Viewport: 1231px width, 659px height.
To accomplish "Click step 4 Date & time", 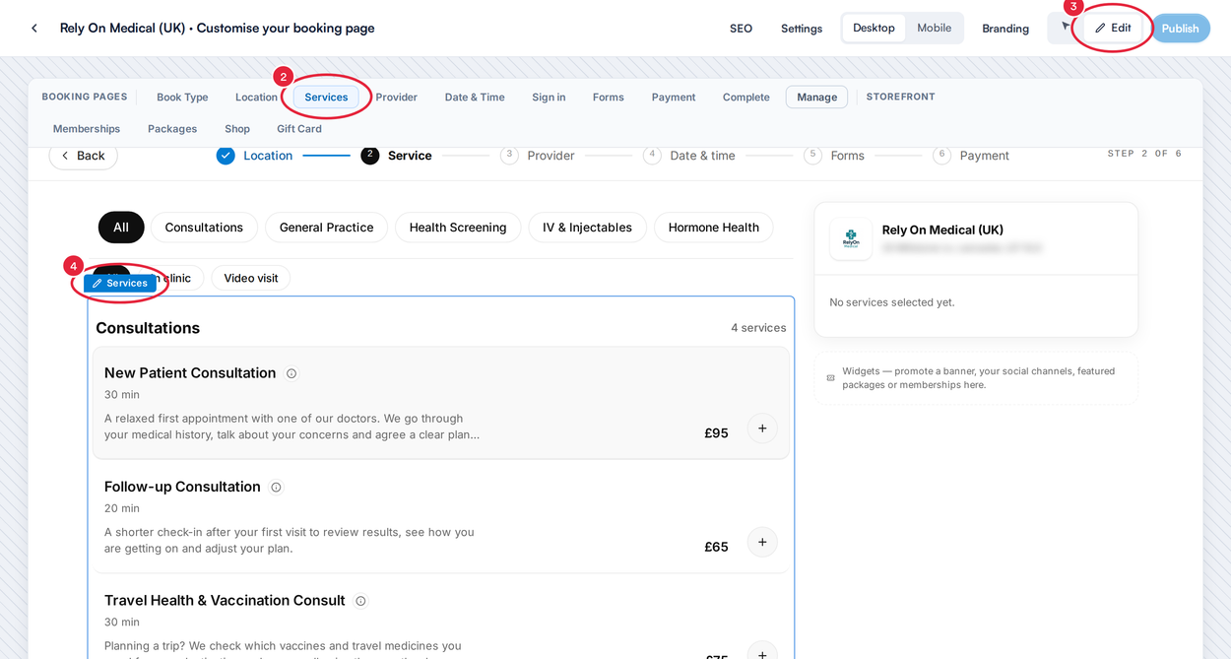I will coord(689,156).
